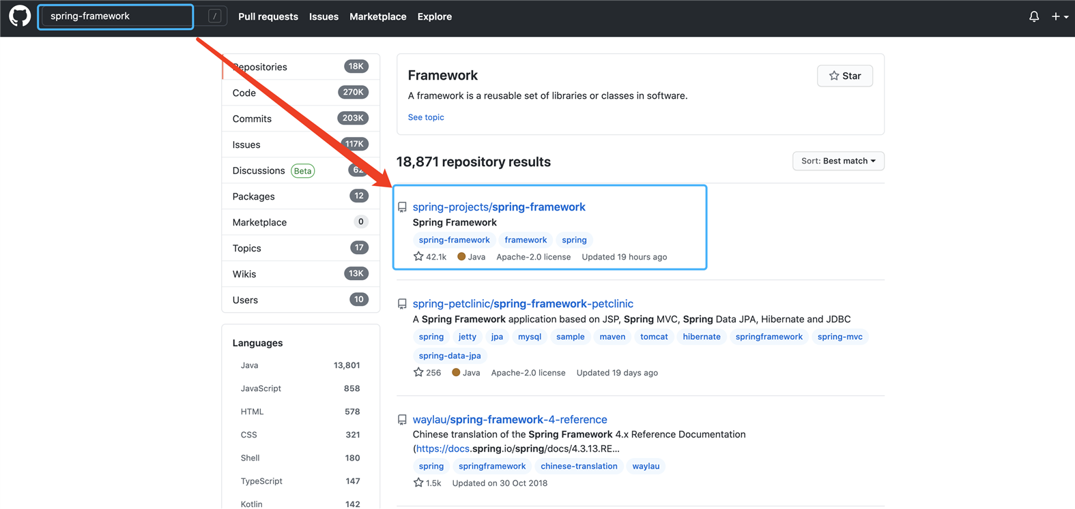Viewport: 1075px width, 509px height.
Task: Filter results by Shell language
Action: pyautogui.click(x=300, y=458)
